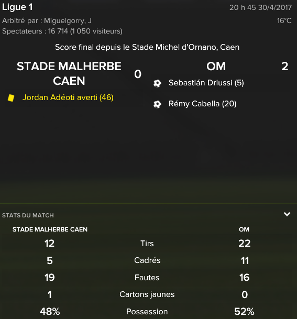Select referee Miguelgorry, J name
The image size is (297, 319).
pyautogui.click(x=68, y=21)
